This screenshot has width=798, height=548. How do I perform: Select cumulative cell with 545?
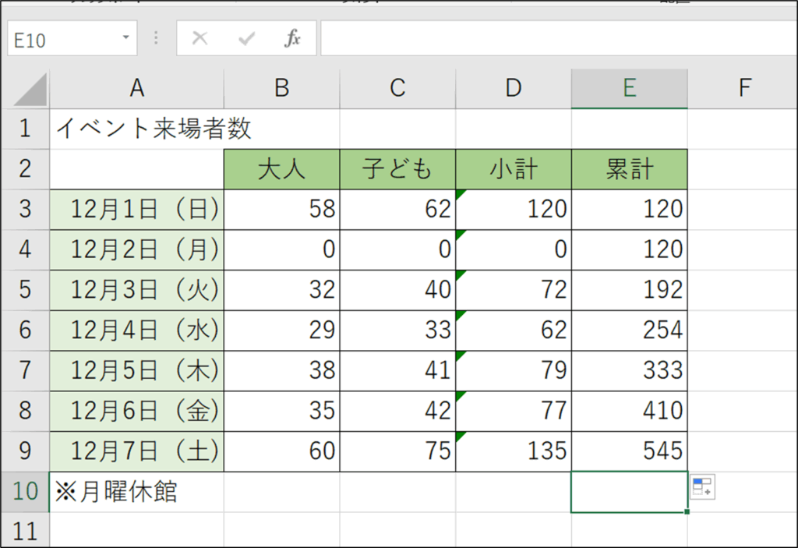pyautogui.click(x=630, y=451)
